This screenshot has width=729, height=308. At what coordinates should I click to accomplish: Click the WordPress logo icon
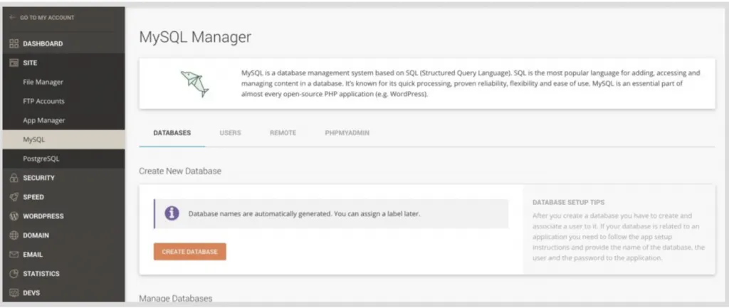(x=14, y=216)
